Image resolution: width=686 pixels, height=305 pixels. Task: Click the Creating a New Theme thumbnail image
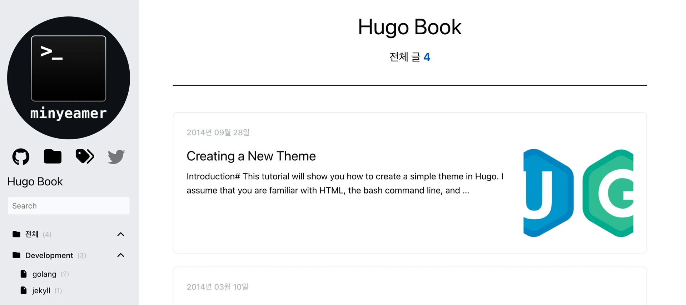tap(578, 193)
